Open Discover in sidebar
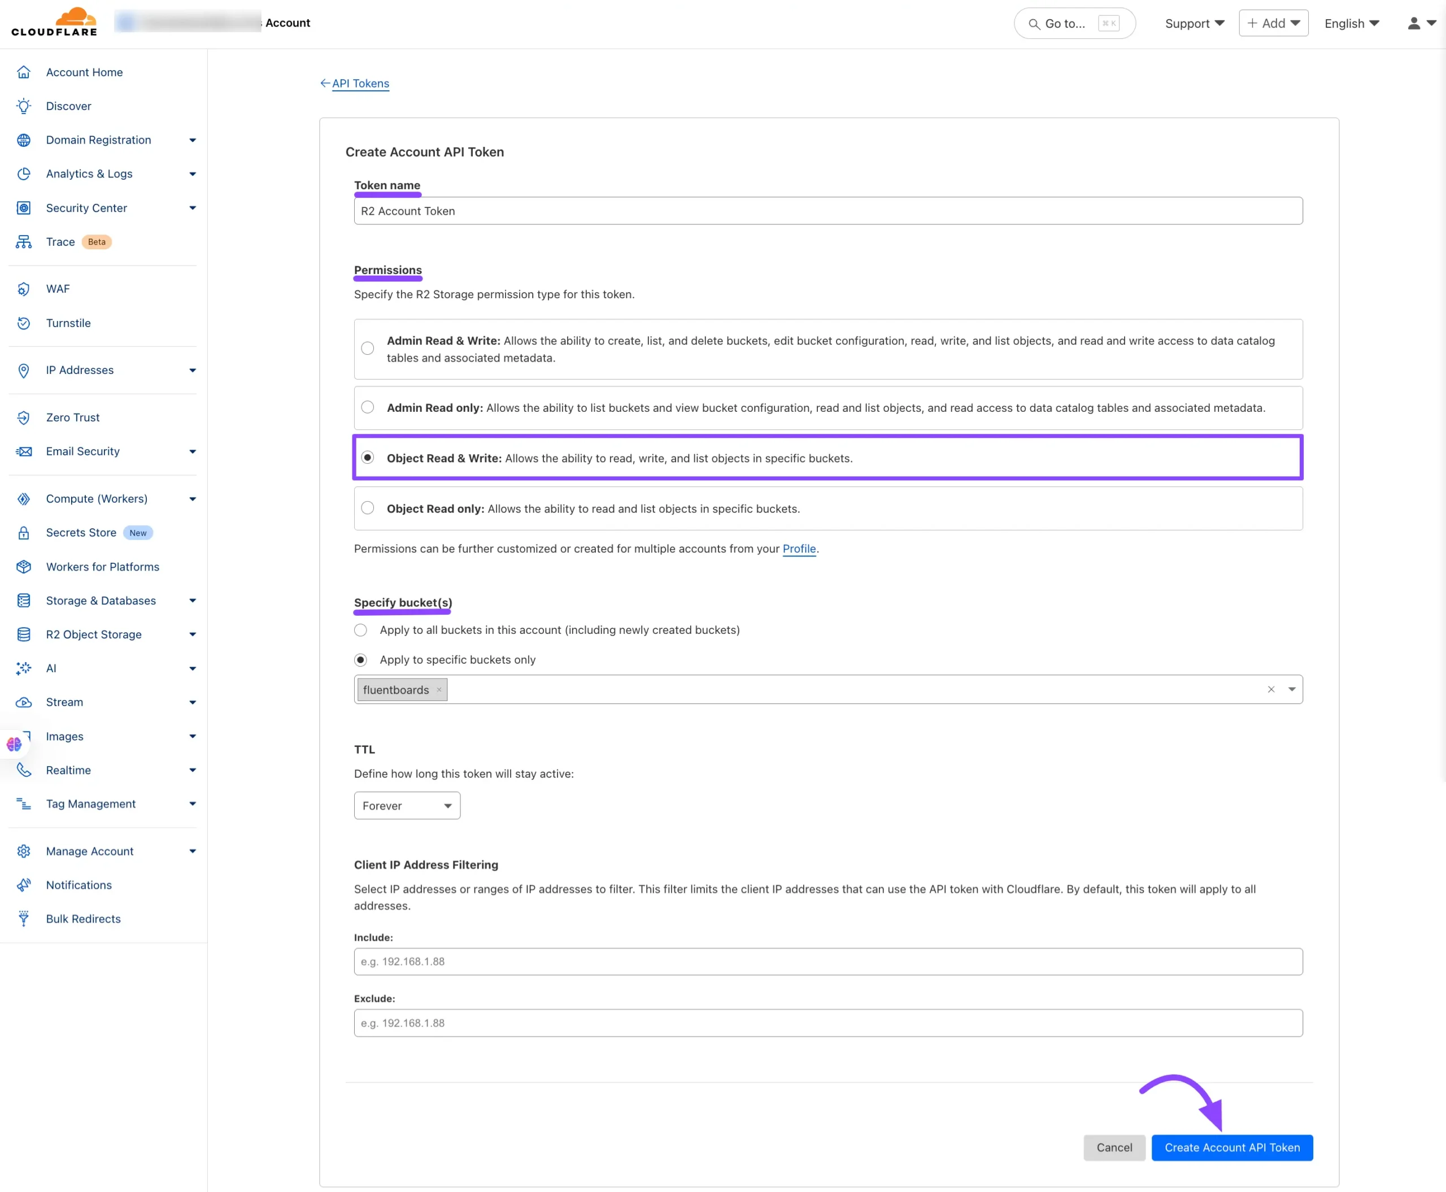 click(69, 106)
